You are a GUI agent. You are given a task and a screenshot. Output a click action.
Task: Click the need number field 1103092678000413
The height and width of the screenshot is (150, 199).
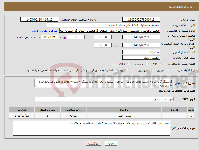(141, 20)
